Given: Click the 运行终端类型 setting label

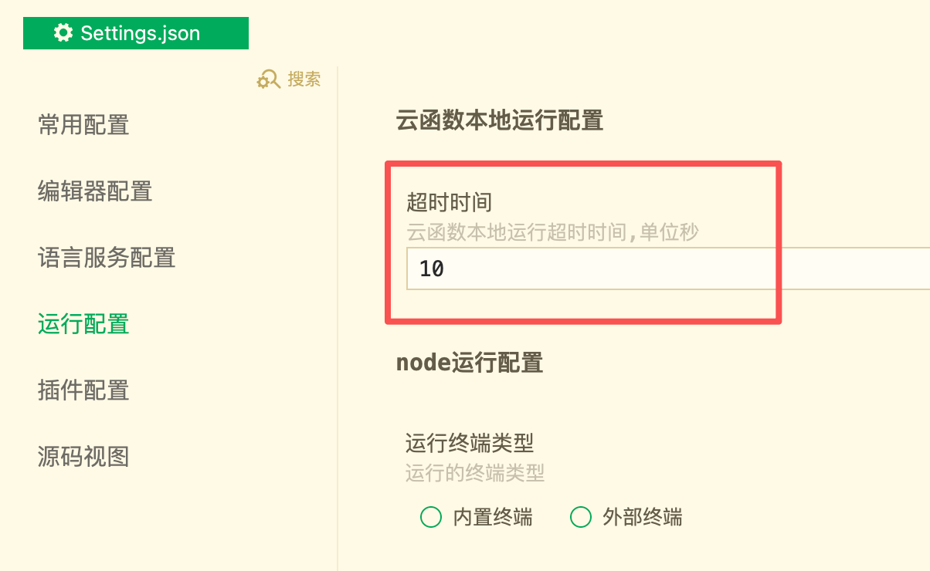Looking at the screenshot, I should coord(470,444).
